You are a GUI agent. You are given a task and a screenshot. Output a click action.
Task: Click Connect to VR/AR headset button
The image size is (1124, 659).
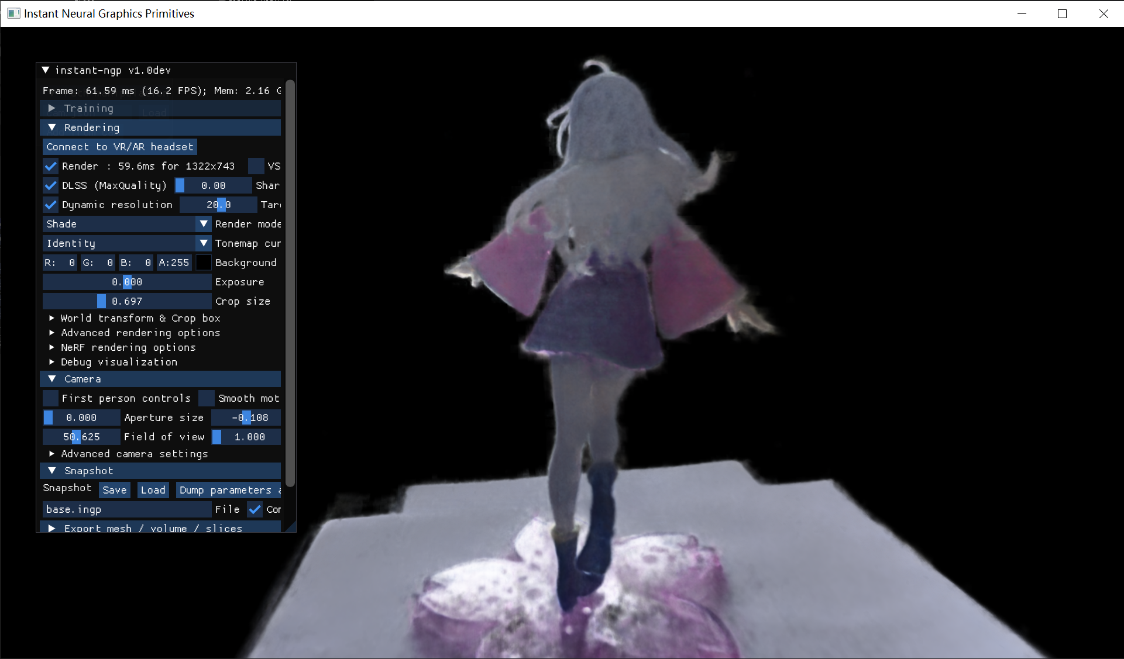[119, 147]
